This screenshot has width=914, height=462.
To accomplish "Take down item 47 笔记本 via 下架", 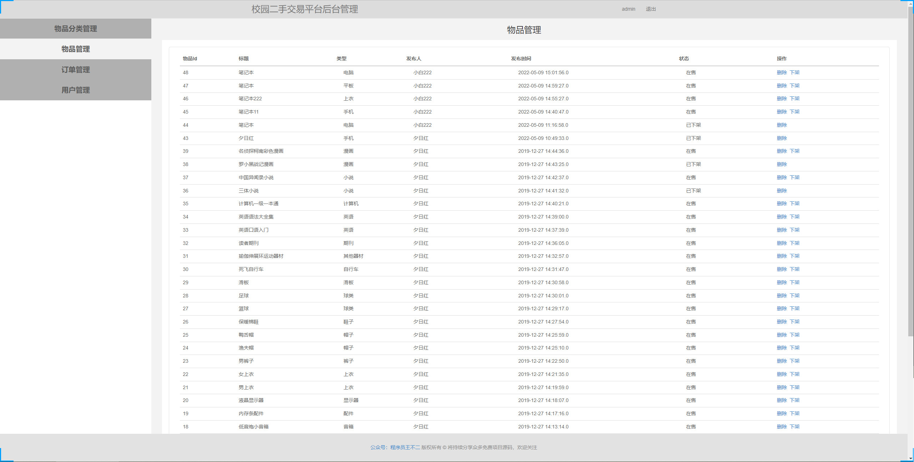I will pyautogui.click(x=795, y=86).
